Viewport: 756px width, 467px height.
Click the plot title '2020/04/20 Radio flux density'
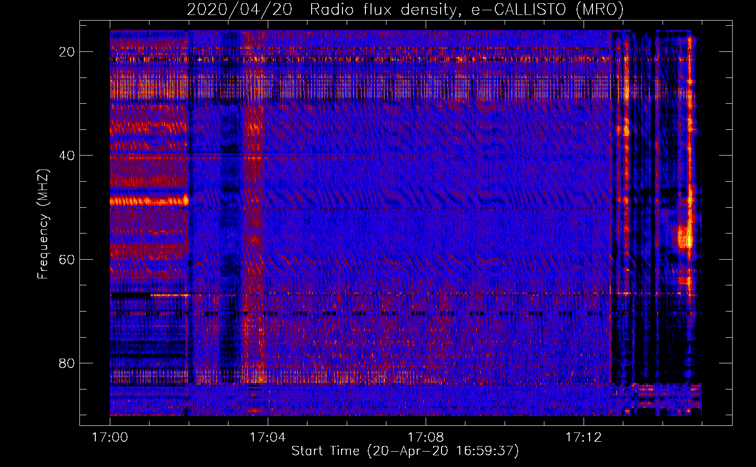(x=405, y=9)
